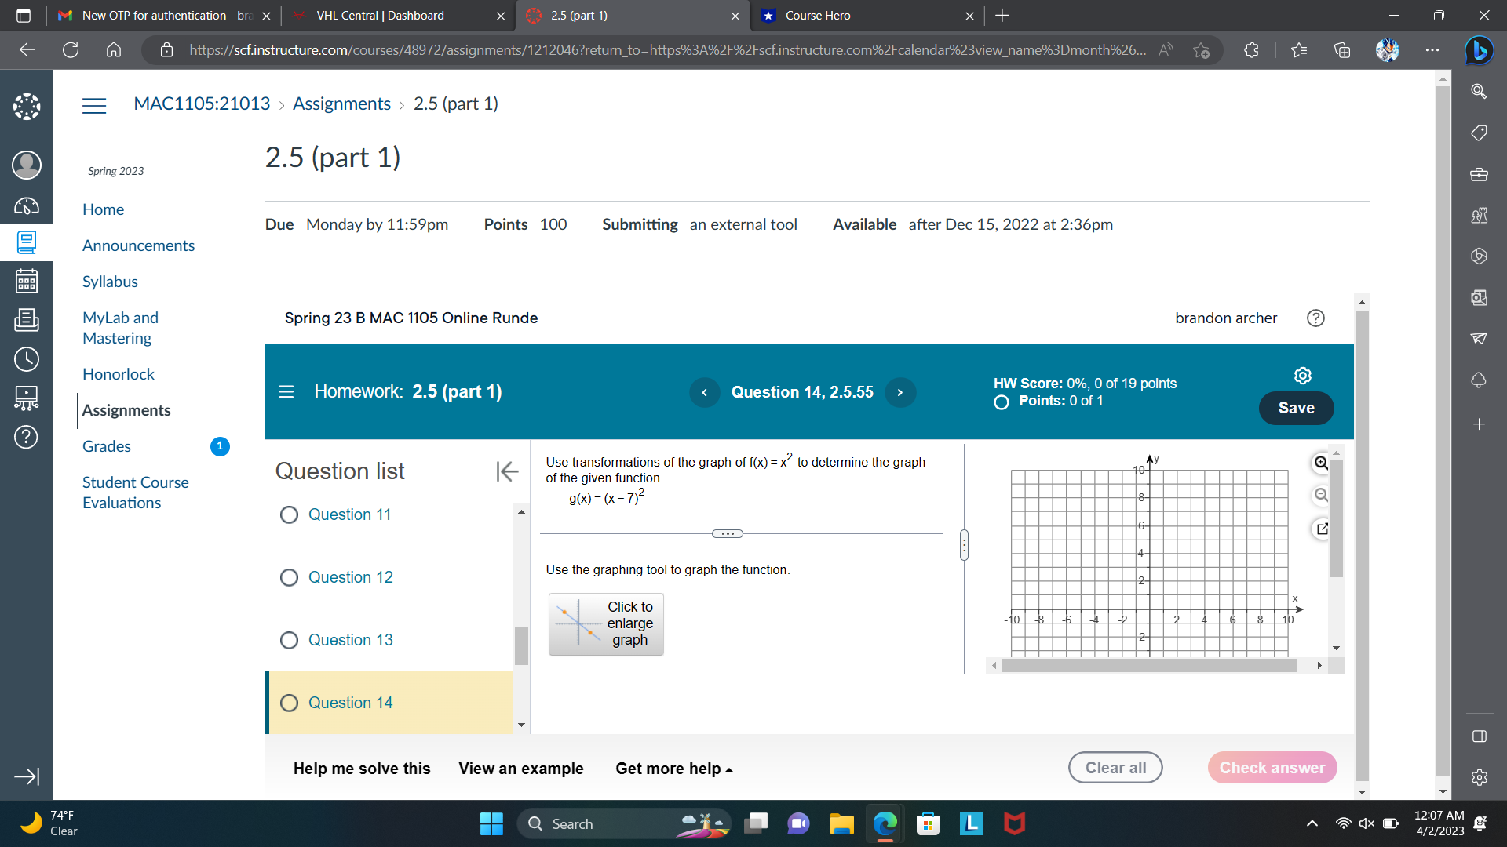Click the Points 0 of 1 radio circle
The height and width of the screenshot is (847, 1507).
pos(1001,402)
